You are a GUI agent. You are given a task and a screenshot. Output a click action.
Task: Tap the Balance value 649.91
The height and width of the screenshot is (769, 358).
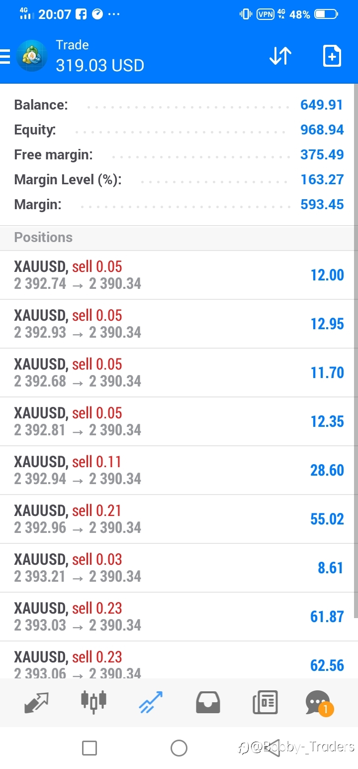click(322, 105)
